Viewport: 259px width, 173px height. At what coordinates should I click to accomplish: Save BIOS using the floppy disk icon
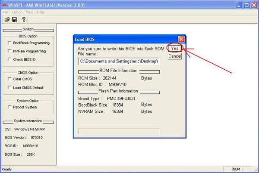[15, 20]
